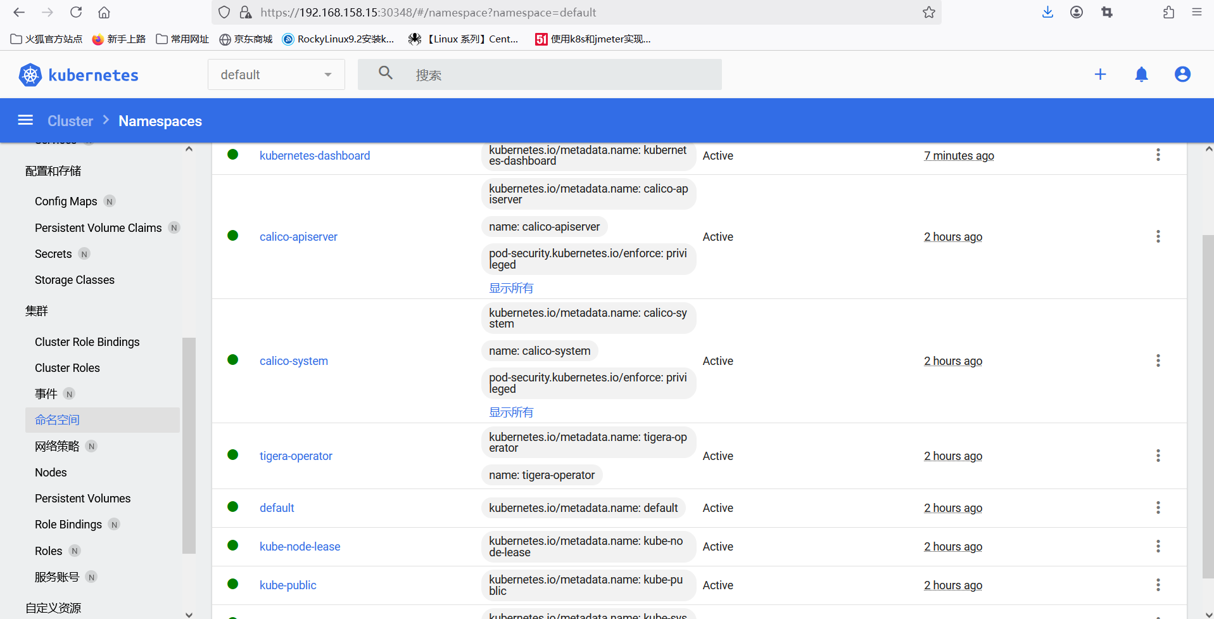The image size is (1214, 619).
Task: Show site security lock info
Action: pos(245,12)
